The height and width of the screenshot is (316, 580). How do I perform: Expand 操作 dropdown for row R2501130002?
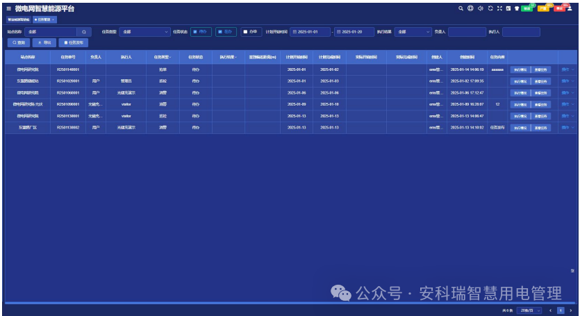(x=567, y=127)
